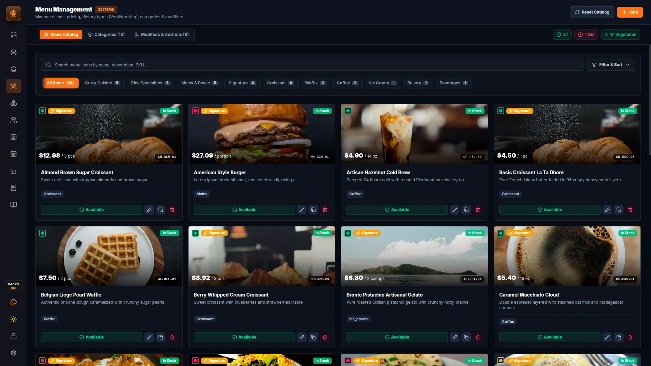Filter by the Beverages category chip
Image resolution: width=651 pixels, height=366 pixels.
[453, 83]
